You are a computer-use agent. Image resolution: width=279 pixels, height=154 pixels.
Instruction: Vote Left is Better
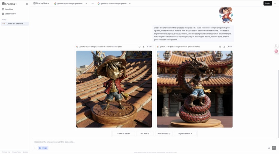[x=123, y=133]
